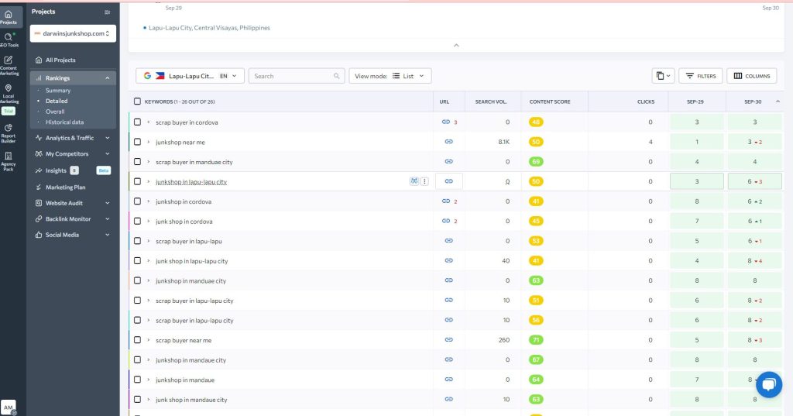The height and width of the screenshot is (416, 793).
Task: Open keyword junkshop in lapu-lapu city
Action: click(191, 182)
